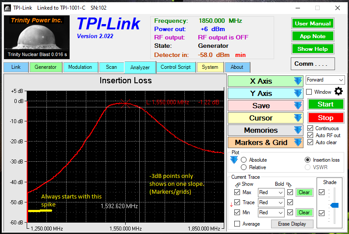This screenshot has width=349, height=234.
Task: Click the -58.0 dBm detector reading
Action: pyautogui.click(x=214, y=55)
